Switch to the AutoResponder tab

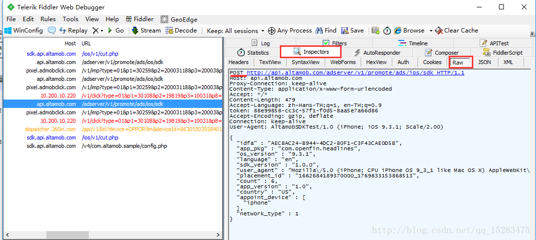pos(377,53)
